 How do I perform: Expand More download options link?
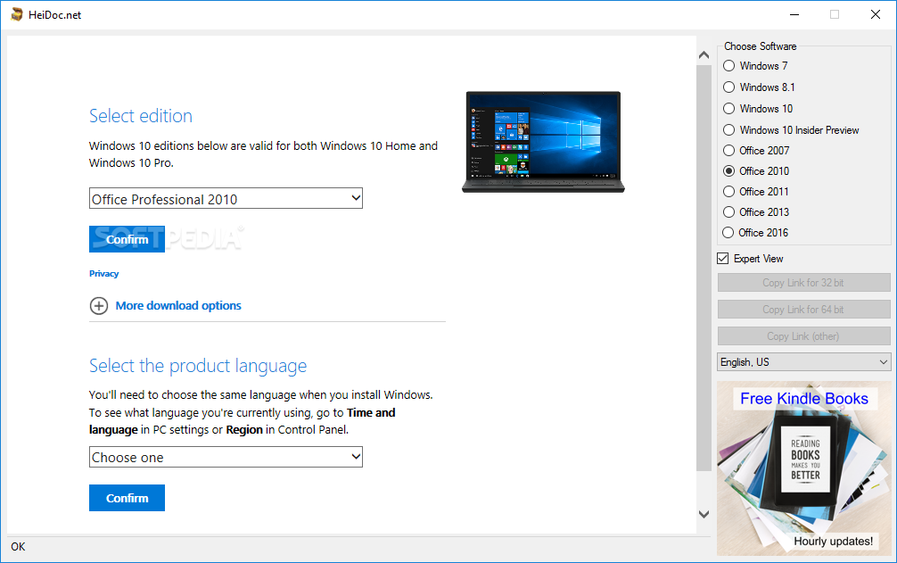click(x=178, y=305)
